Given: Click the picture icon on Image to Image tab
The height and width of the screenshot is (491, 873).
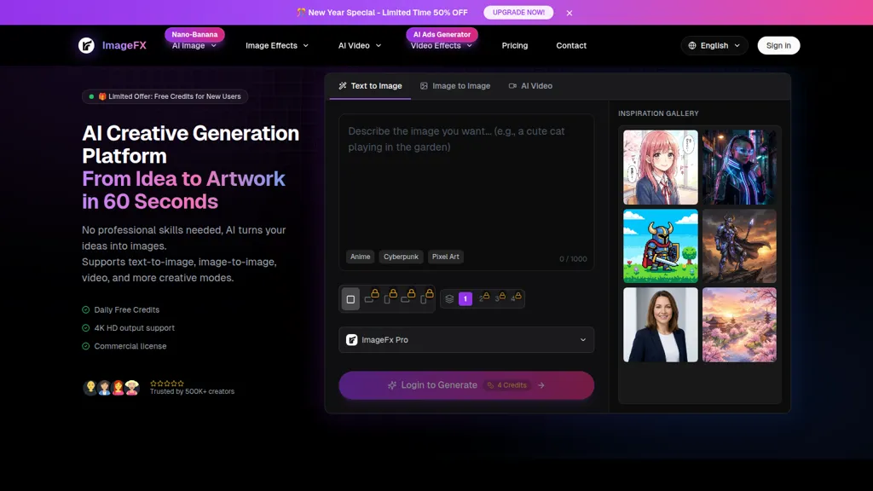Looking at the screenshot, I should pos(424,86).
